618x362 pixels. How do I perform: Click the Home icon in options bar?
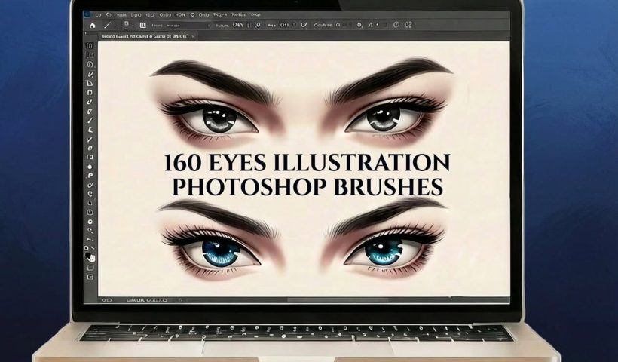coord(92,25)
